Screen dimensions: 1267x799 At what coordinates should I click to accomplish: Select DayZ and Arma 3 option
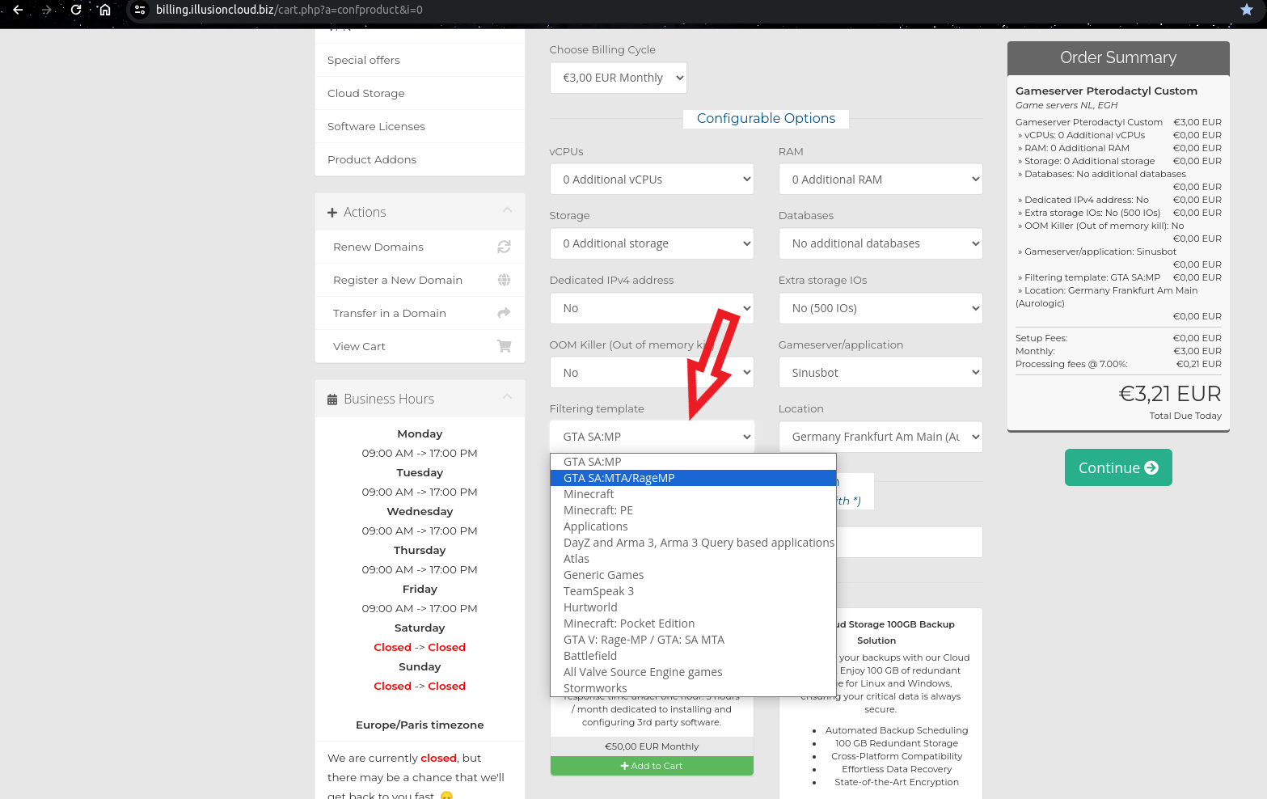point(693,543)
